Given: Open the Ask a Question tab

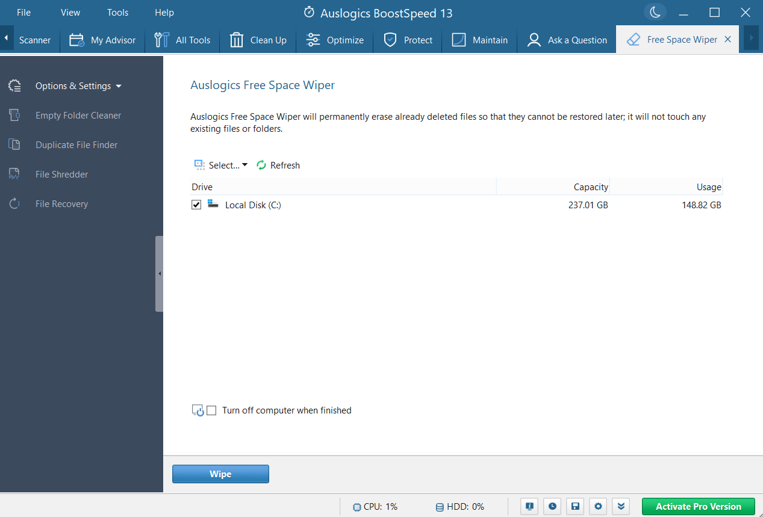Looking at the screenshot, I should coord(567,40).
